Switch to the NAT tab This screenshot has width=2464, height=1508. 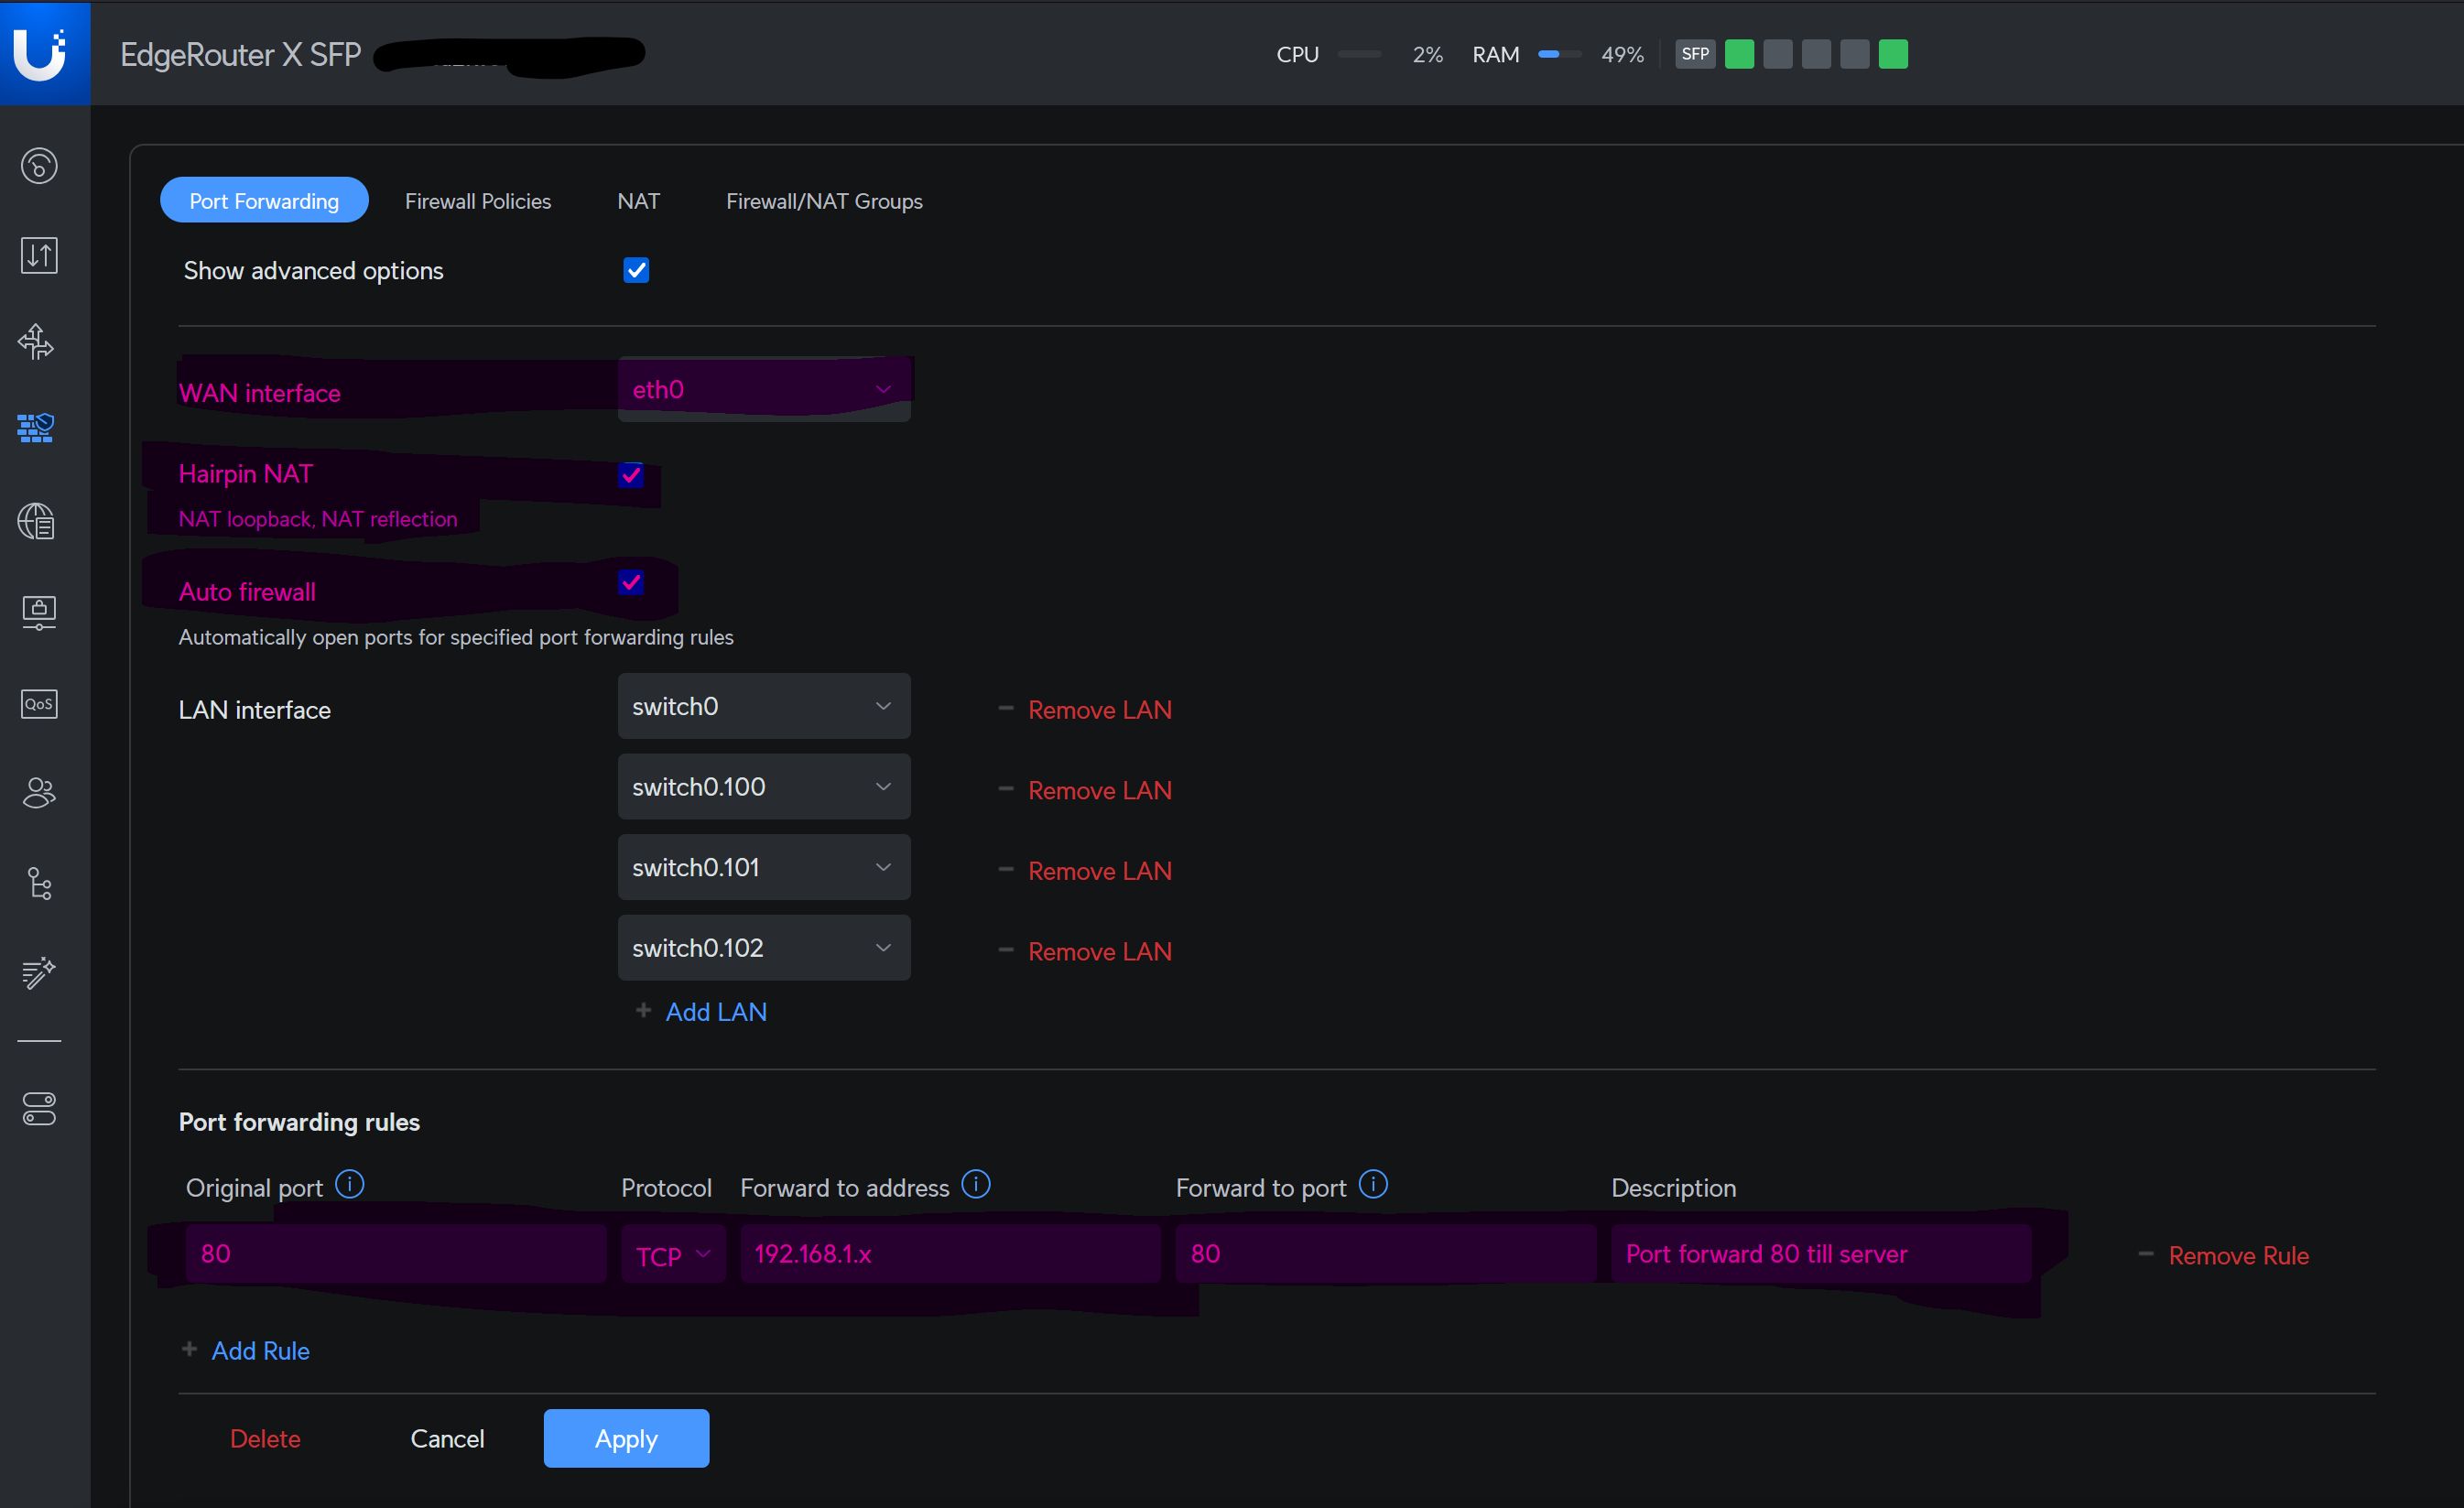click(638, 201)
